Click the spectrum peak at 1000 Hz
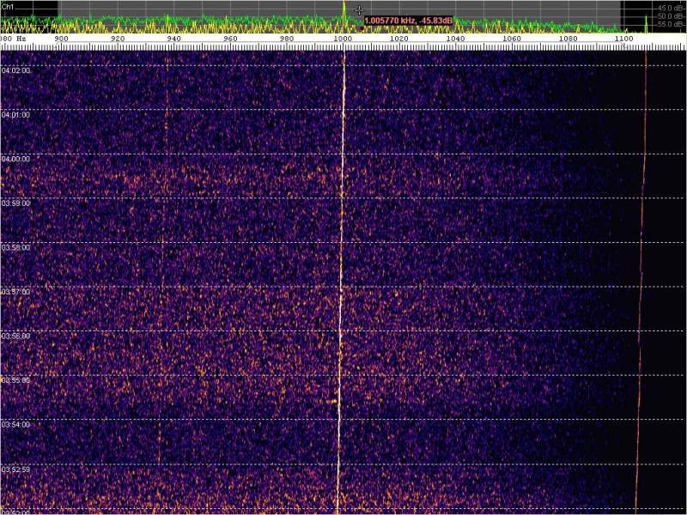687x515 pixels. click(x=343, y=7)
